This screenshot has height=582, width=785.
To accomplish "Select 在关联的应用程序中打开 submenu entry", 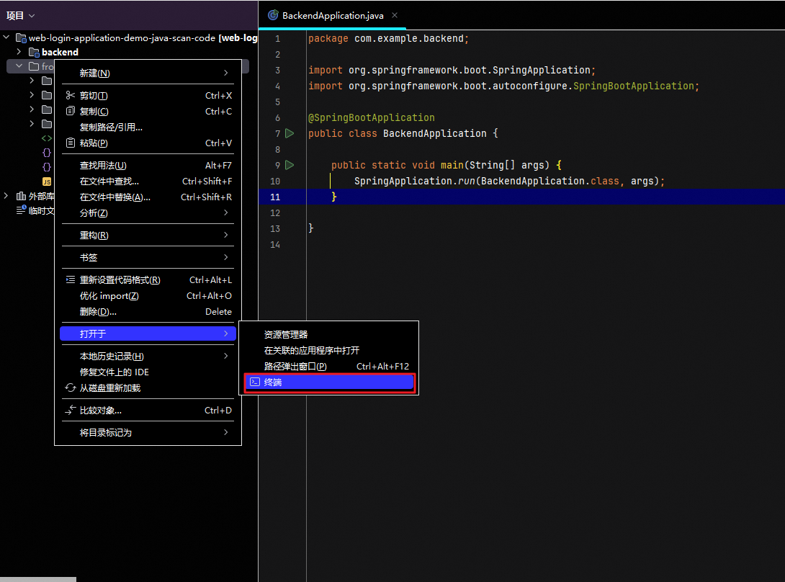I will coord(329,351).
